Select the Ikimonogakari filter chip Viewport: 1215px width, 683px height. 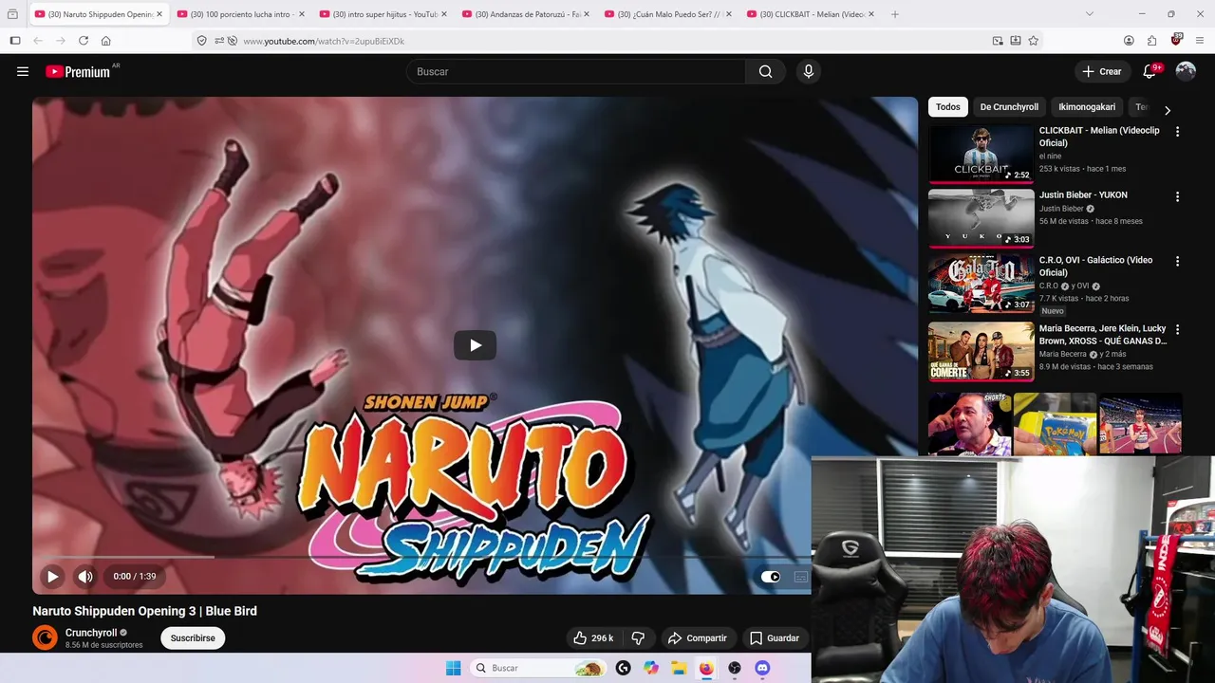1087,107
